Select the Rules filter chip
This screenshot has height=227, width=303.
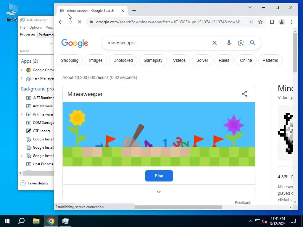(224, 60)
